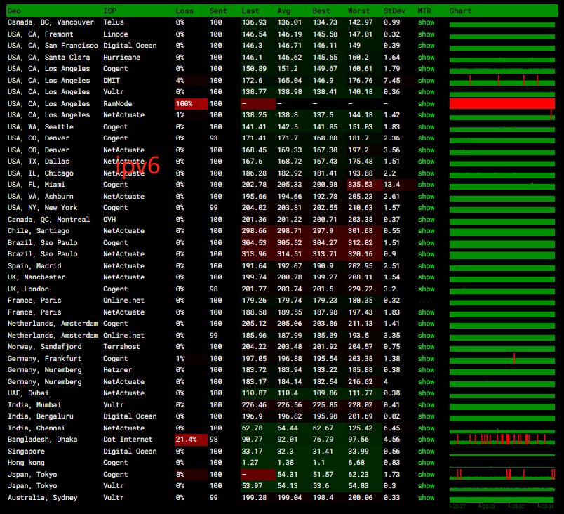Open MTR for Miami Cogent row
Viewport: 564px width, 514px height.
427,185
